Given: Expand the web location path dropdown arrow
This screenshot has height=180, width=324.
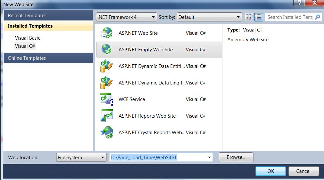Looking at the screenshot, I should pos(209,157).
